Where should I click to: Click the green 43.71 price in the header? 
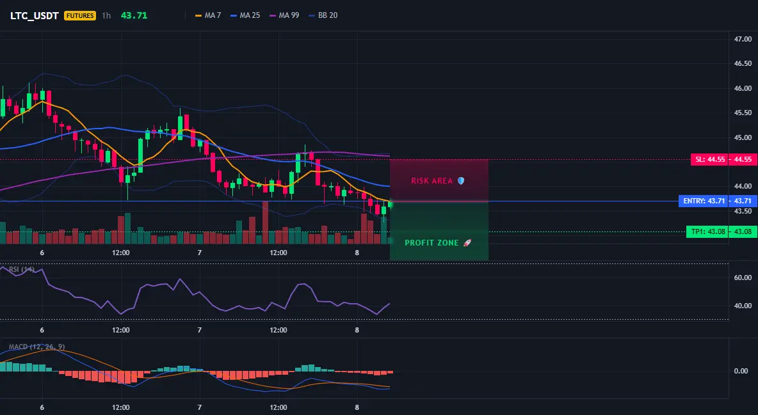pos(134,15)
